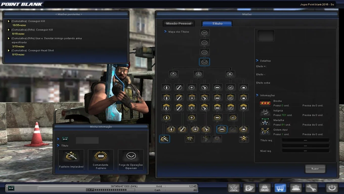Select the single-chevron crosshair title icon
Screen dimensions: 344x194
click(x=192, y=97)
